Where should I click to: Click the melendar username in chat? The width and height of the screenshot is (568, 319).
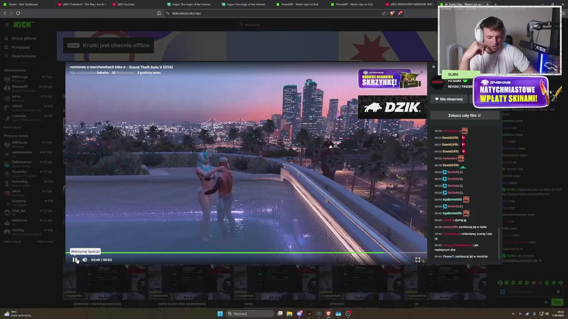click(x=449, y=158)
